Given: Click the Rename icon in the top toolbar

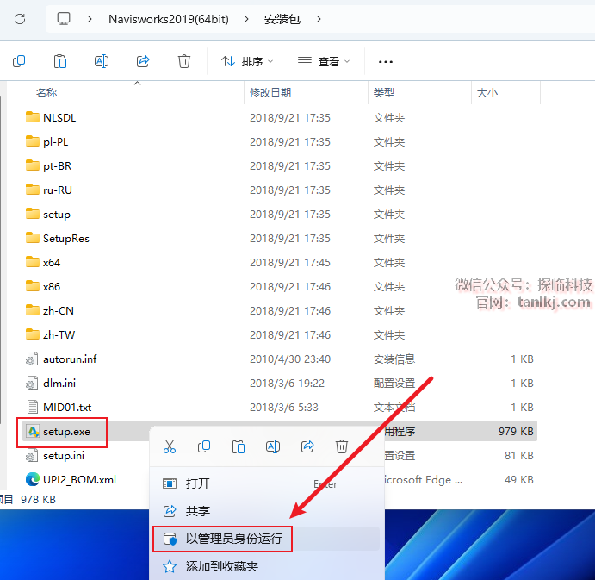Looking at the screenshot, I should pyautogui.click(x=102, y=61).
